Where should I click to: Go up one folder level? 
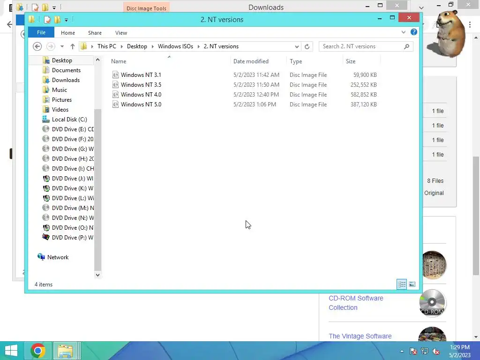tap(73, 46)
